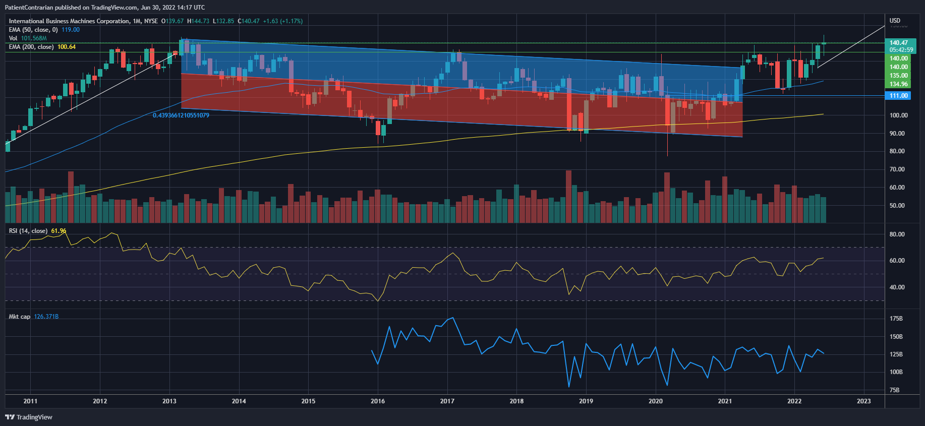Viewport: 925px width, 426px height.
Task: Click the 2014 label on time axis
Action: point(239,401)
